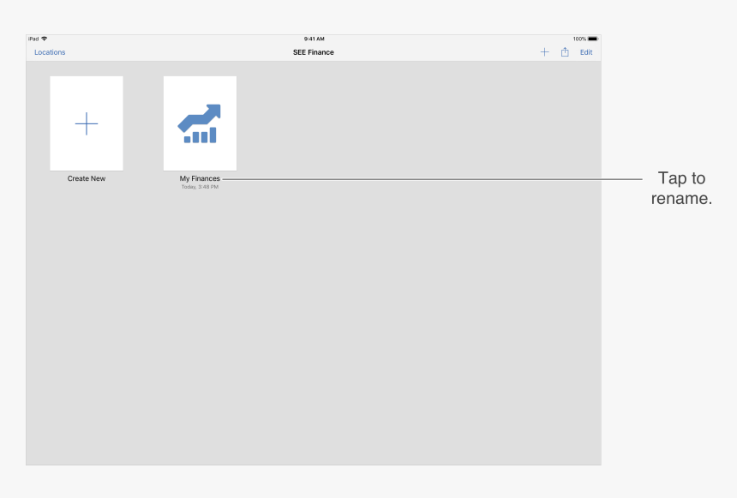Tap the Wi-Fi icon in the status bar
The height and width of the screenshot is (498, 737).
coord(43,38)
